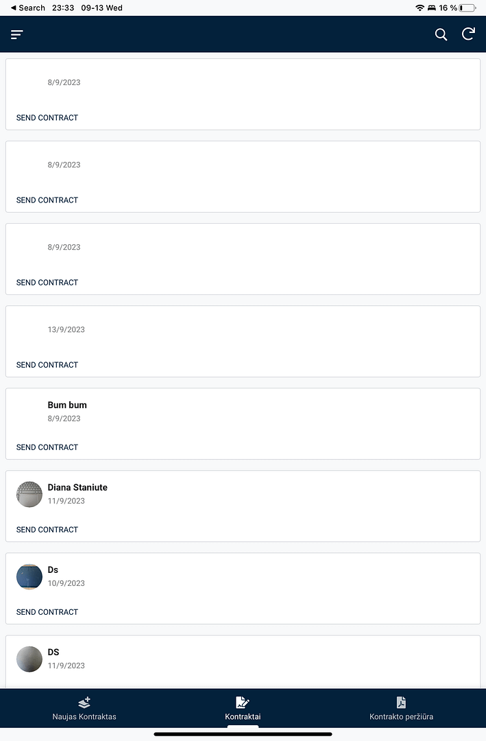Tap Diana Staniute's profile photo

(x=29, y=494)
